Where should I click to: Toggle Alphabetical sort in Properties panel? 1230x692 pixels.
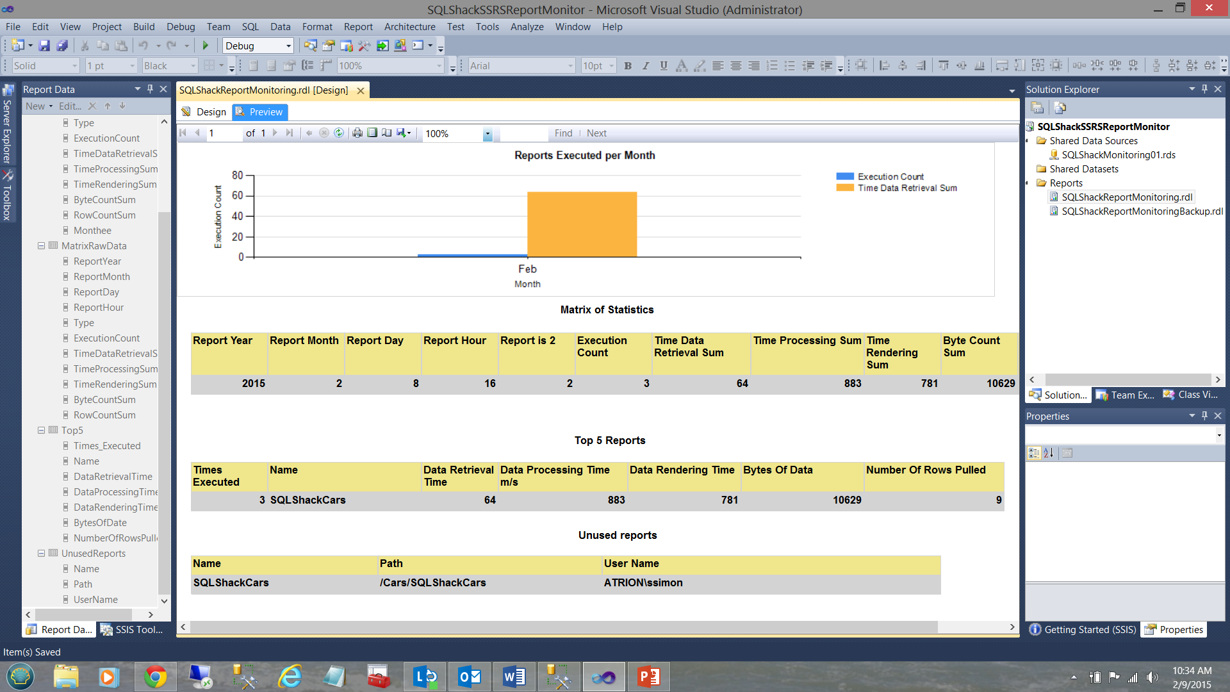[x=1049, y=453]
